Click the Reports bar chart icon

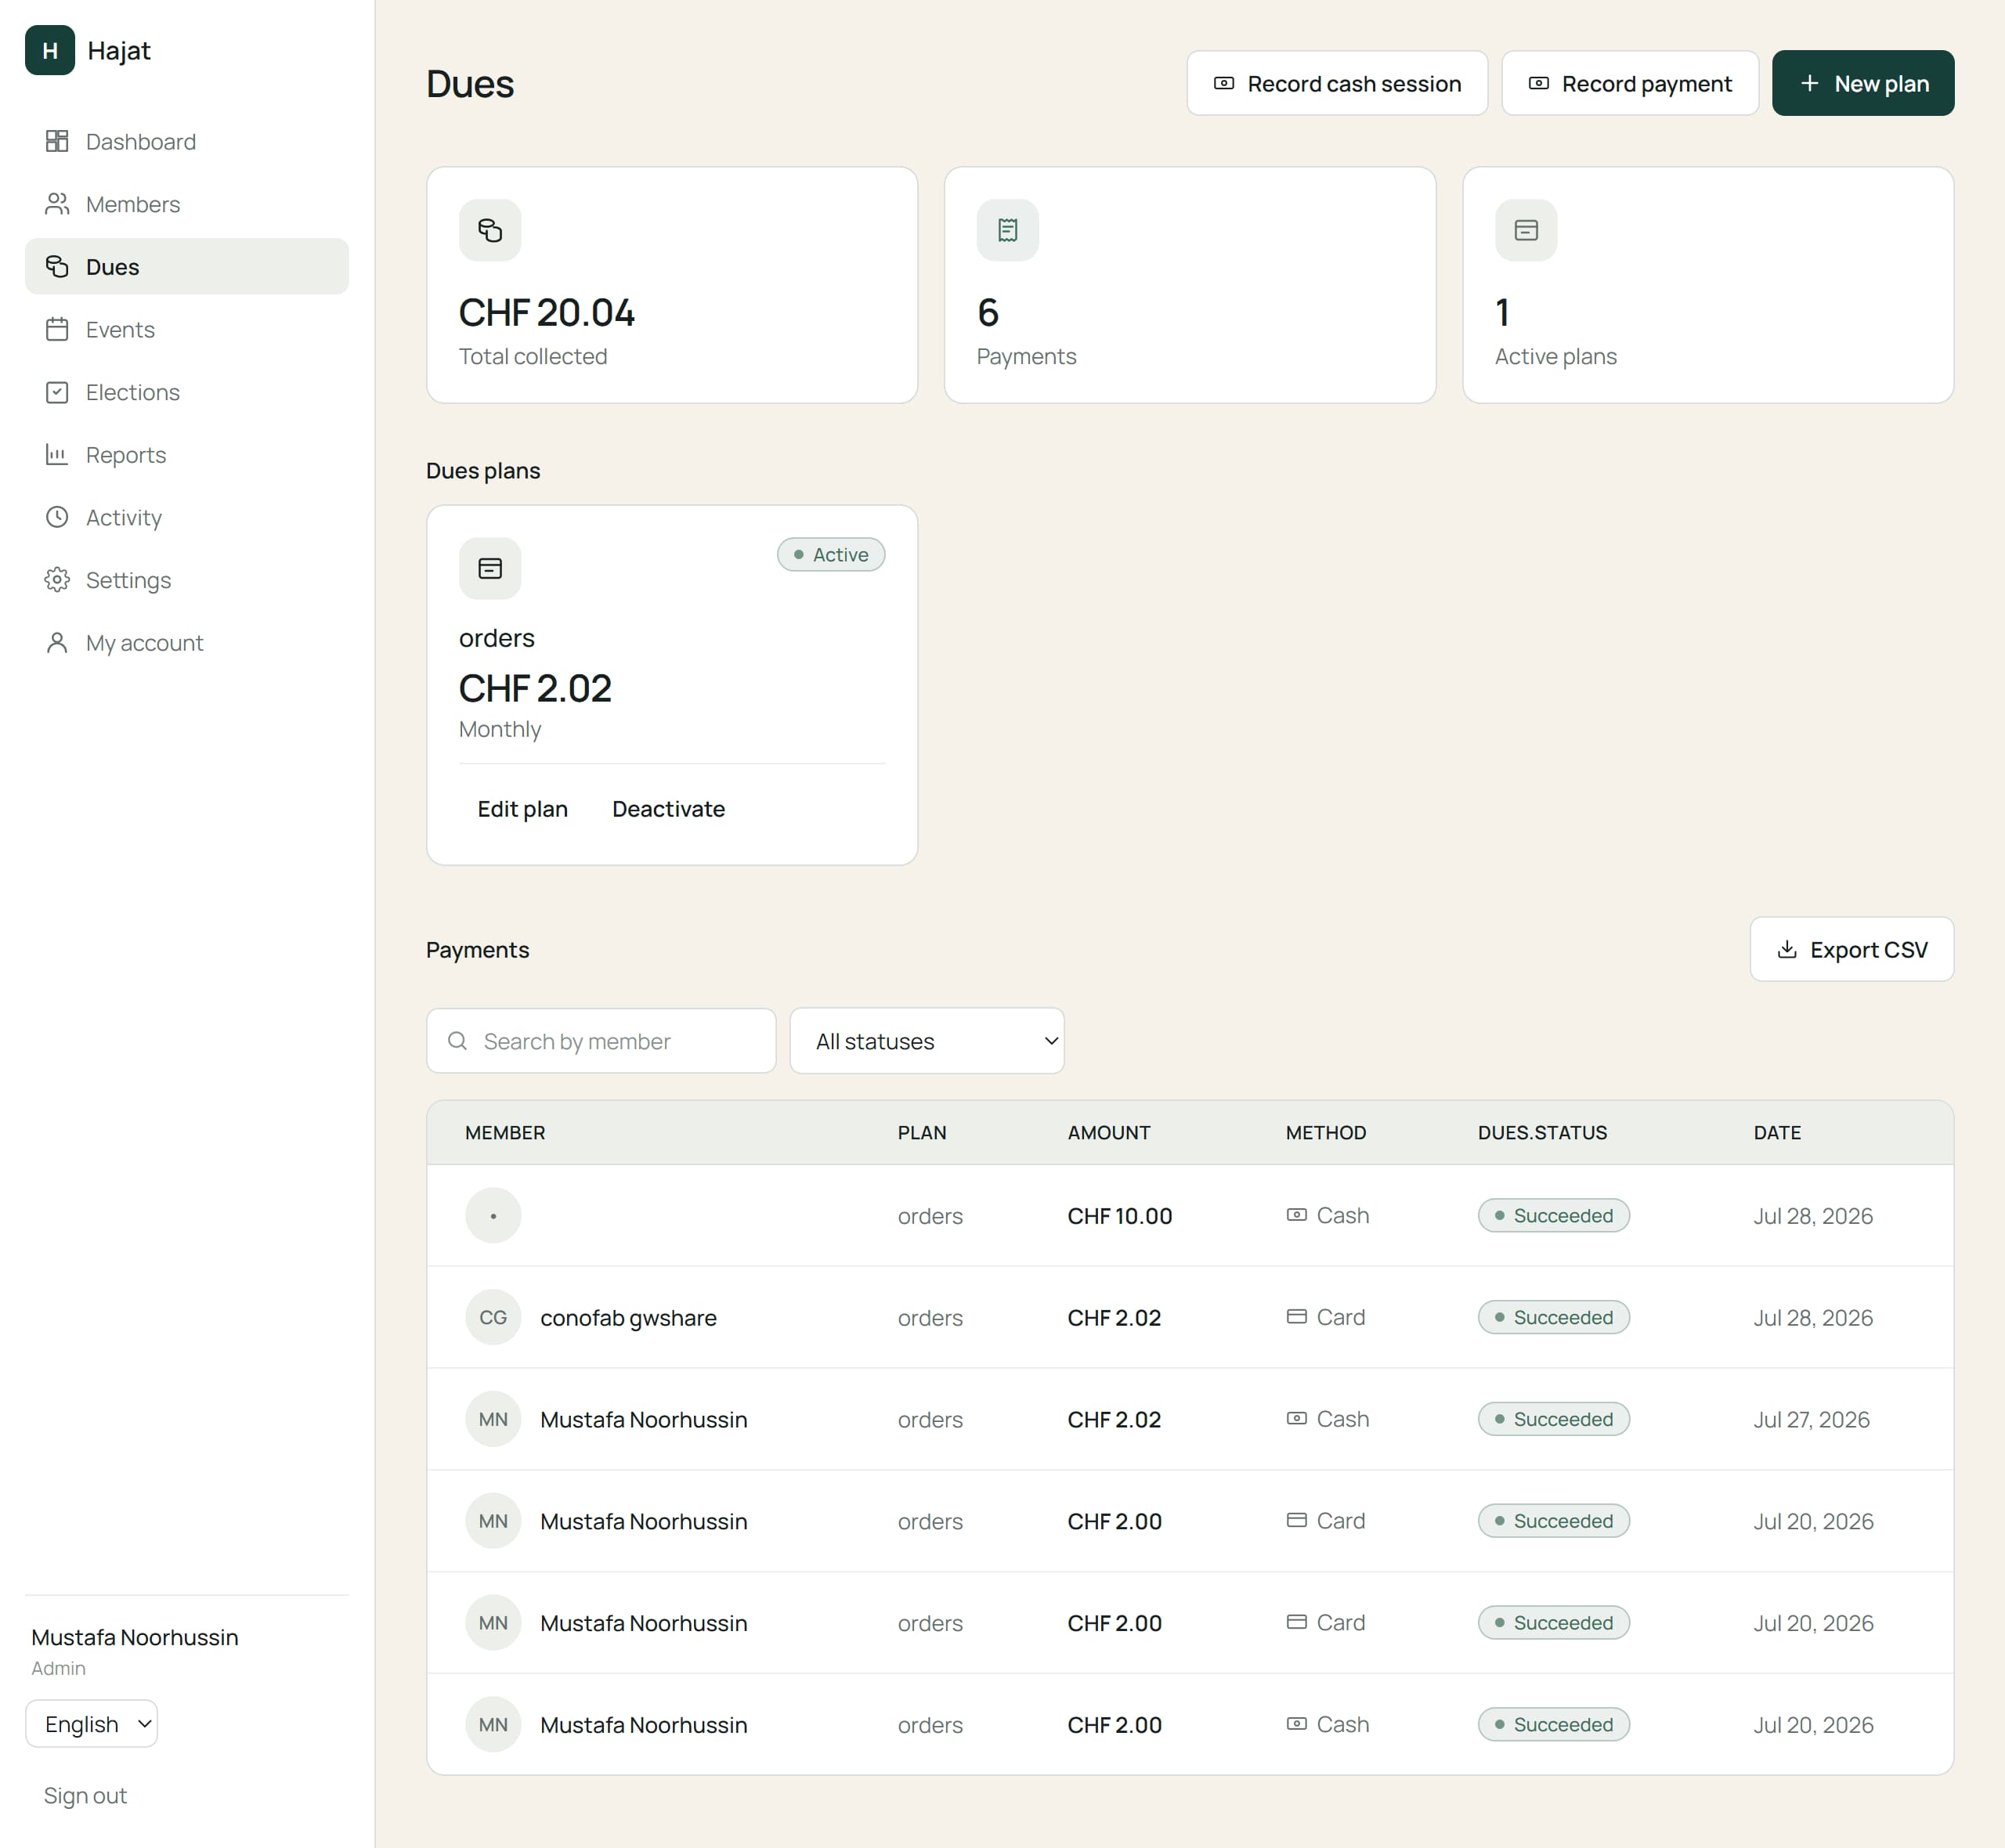click(x=57, y=454)
